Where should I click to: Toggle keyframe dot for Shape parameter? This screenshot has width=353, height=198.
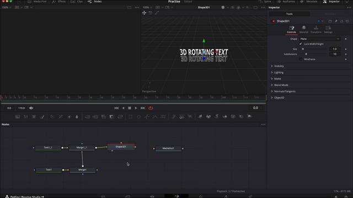point(346,39)
